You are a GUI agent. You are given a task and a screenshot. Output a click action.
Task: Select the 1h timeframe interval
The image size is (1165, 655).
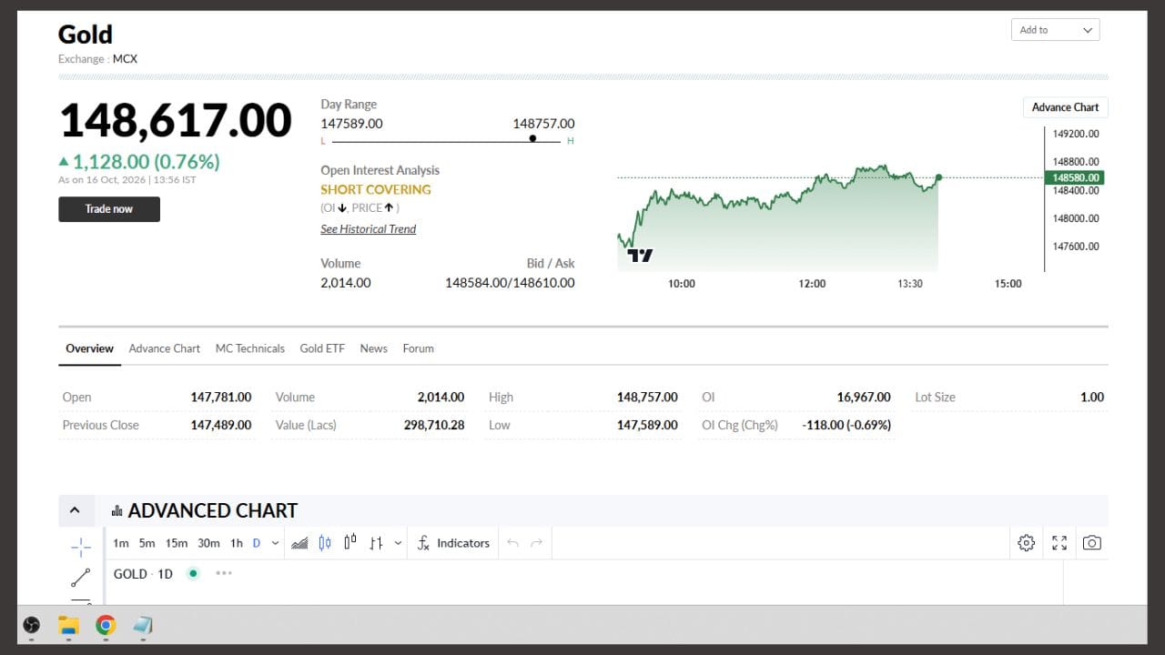click(x=237, y=543)
